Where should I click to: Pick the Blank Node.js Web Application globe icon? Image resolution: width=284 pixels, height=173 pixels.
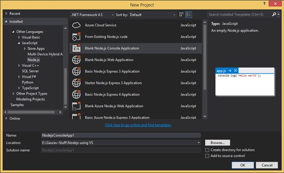pos(76,60)
